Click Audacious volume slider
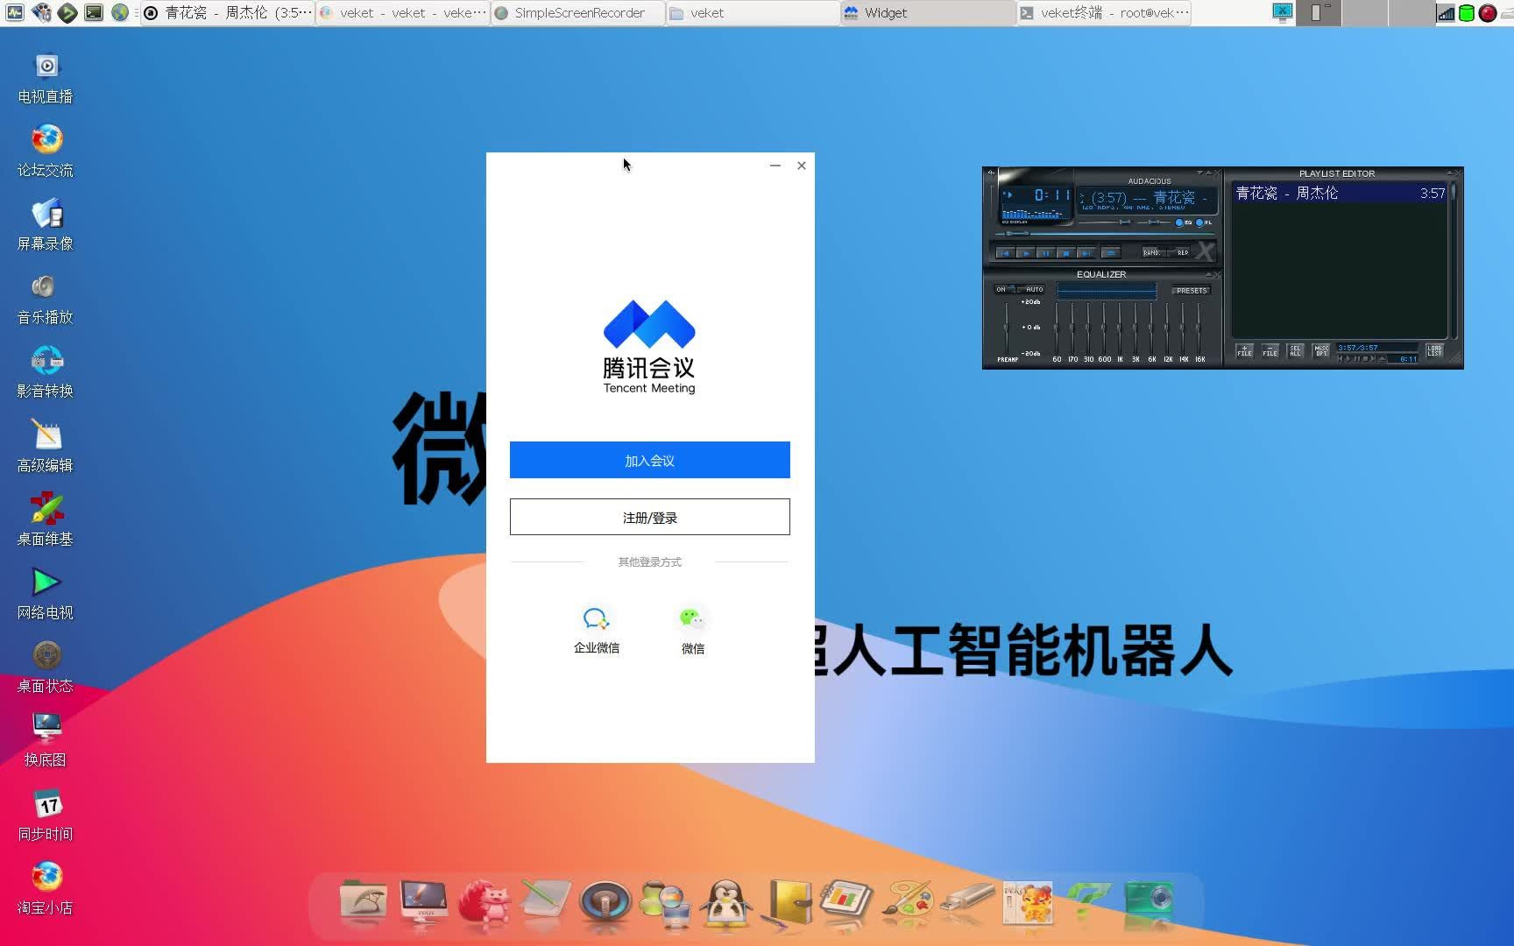1514x946 pixels. [x=1104, y=222]
